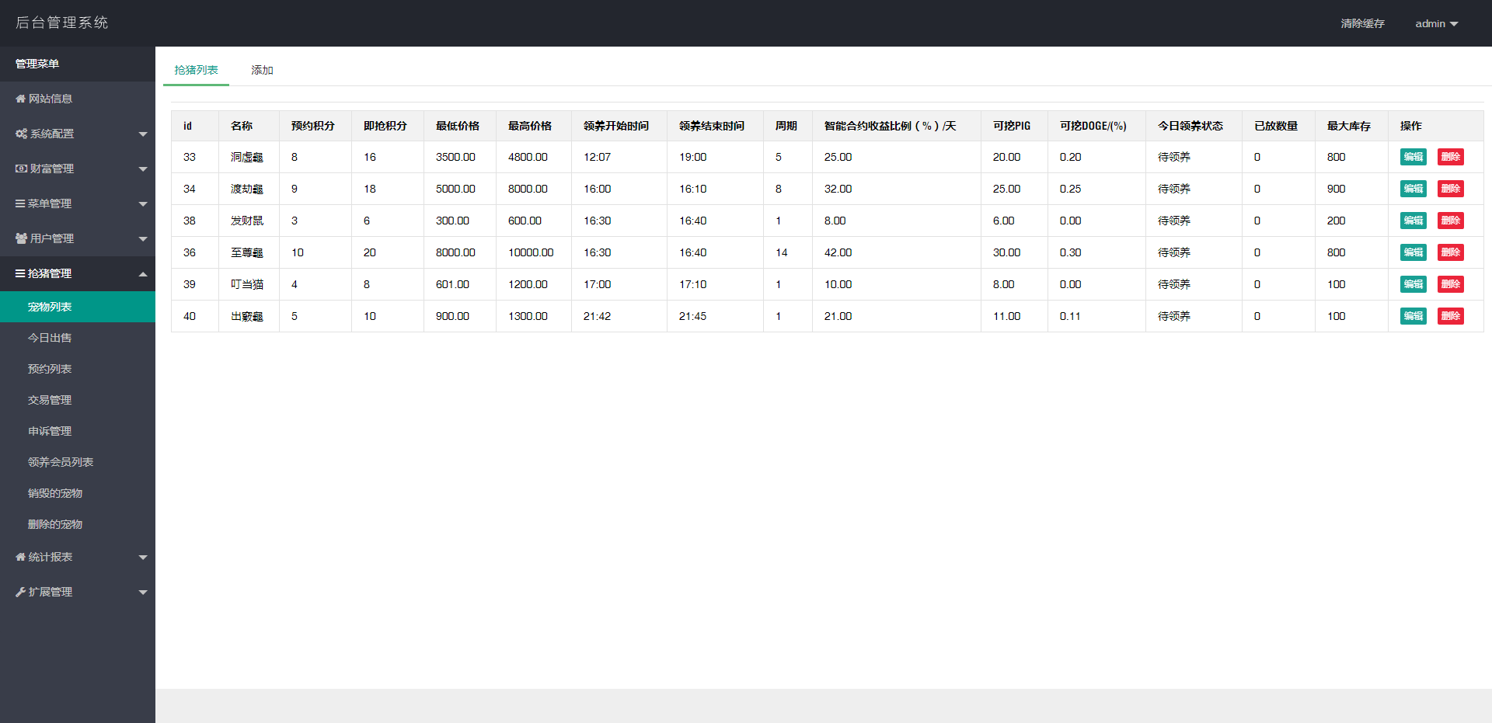The height and width of the screenshot is (723, 1492).
Task: Click the wrench icon beside 扩展管理
Action: coord(20,592)
